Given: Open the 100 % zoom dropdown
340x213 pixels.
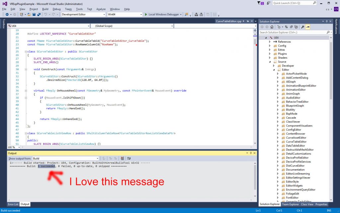Looking at the screenshot, I should click(14, 147).
